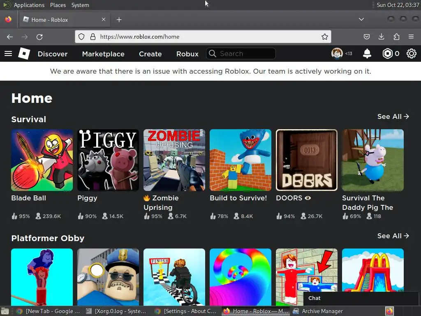Close the Home - Roblox tab
Viewport: 421px width, 316px height.
(104, 19)
